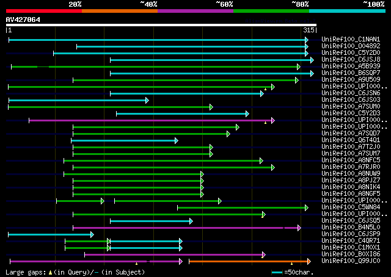The image size is (391, 277).
Task: Click the cyan alignment bar for C6JSQ5
Action: pyautogui.click(x=152, y=221)
